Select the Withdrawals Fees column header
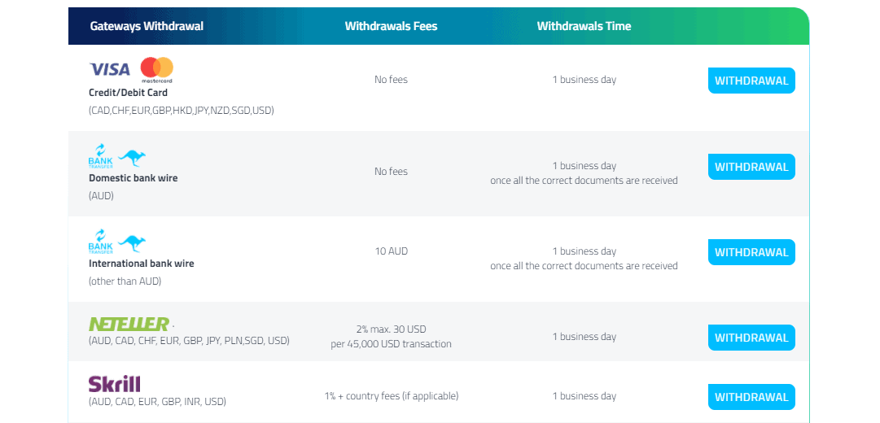Viewport: 880px width, 423px height. pos(392,26)
